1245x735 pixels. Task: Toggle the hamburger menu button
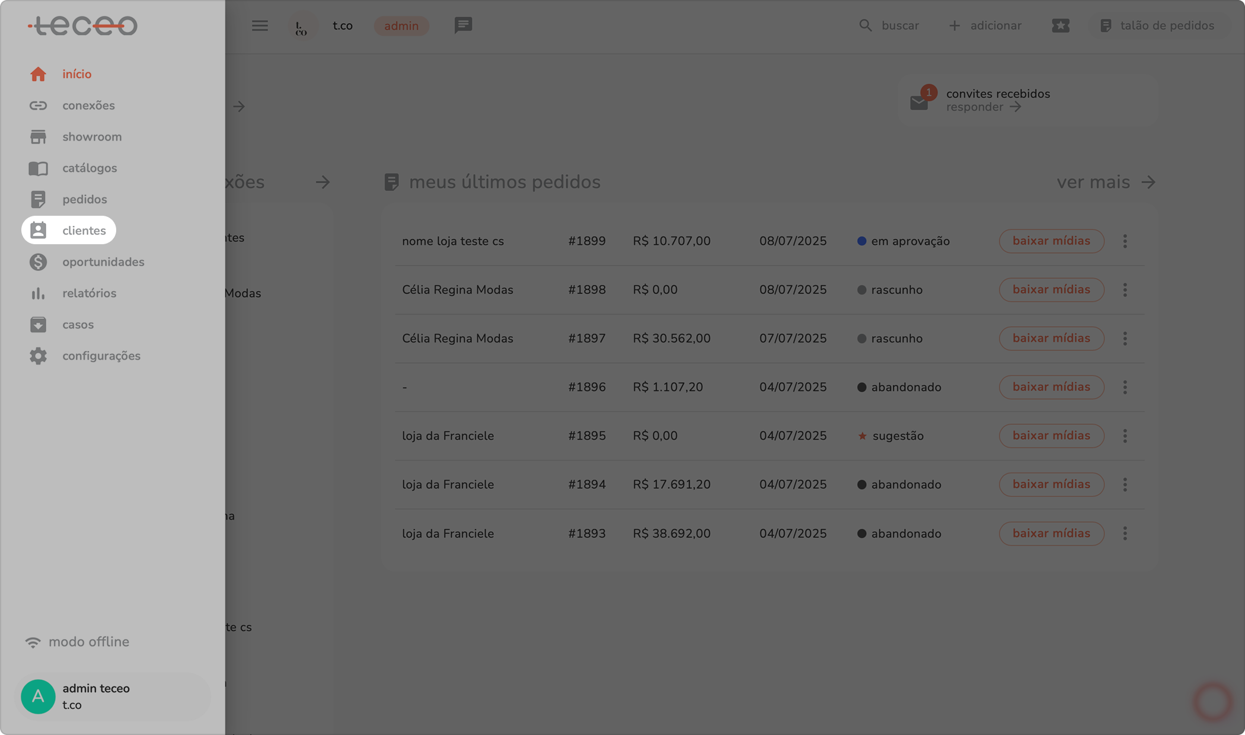(x=260, y=25)
